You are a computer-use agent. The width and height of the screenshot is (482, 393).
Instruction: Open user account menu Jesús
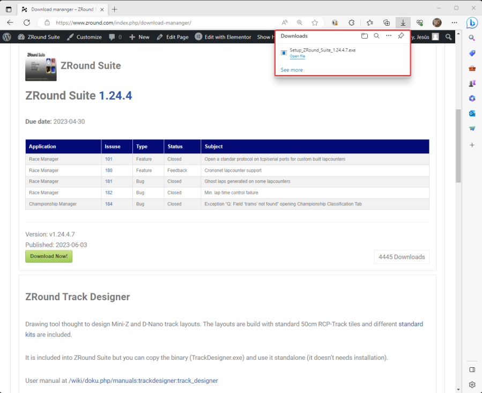[426, 37]
